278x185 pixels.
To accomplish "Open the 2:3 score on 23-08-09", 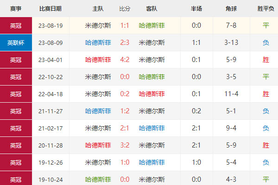I will [125, 43].
